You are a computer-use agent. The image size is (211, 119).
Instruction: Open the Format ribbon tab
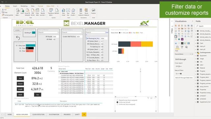[x=40, y=6]
